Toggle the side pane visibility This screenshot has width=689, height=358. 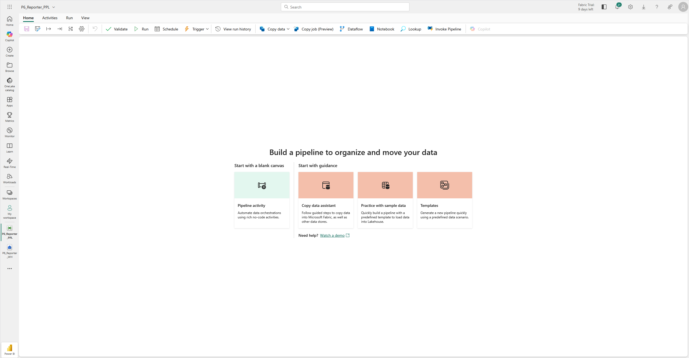click(604, 7)
